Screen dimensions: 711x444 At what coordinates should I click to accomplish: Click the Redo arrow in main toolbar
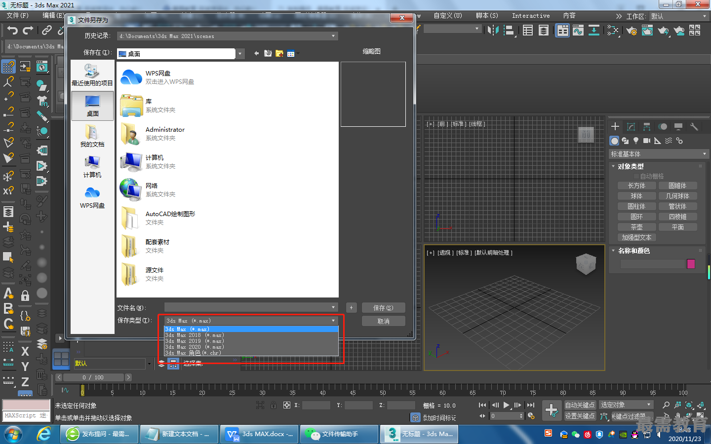click(x=28, y=31)
